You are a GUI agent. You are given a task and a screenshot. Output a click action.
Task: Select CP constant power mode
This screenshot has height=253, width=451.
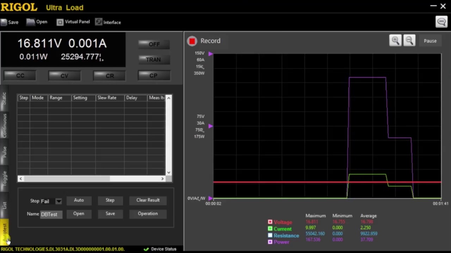tap(154, 76)
